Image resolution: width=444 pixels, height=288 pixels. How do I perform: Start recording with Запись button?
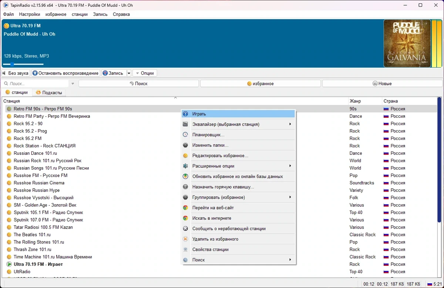coord(114,73)
